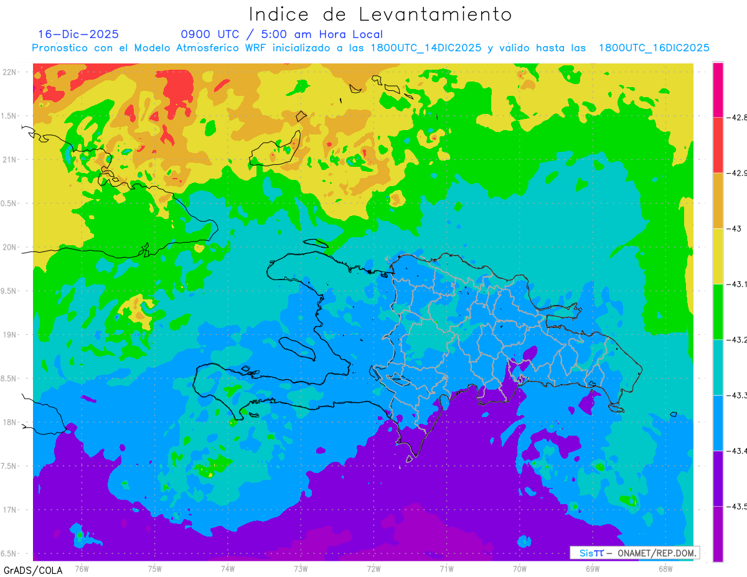Click the '22N' latitude label
This screenshot has width=747, height=577.
[11, 72]
